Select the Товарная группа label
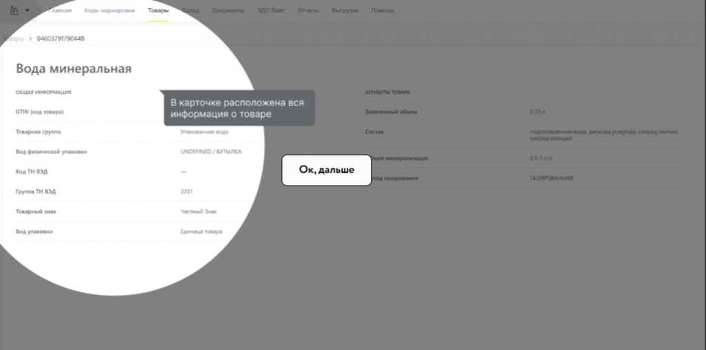Image resolution: width=706 pixels, height=350 pixels. point(39,132)
